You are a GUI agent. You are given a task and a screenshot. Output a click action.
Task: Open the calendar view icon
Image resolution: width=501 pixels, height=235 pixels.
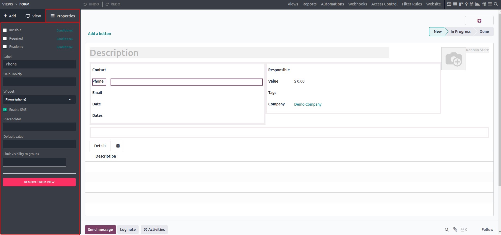click(x=471, y=4)
